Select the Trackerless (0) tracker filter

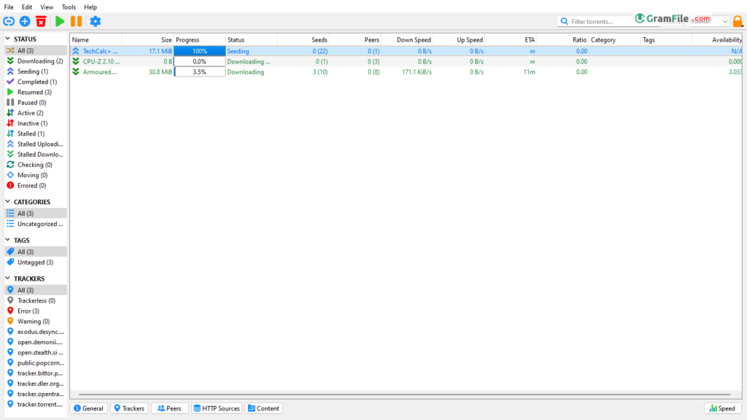36,300
